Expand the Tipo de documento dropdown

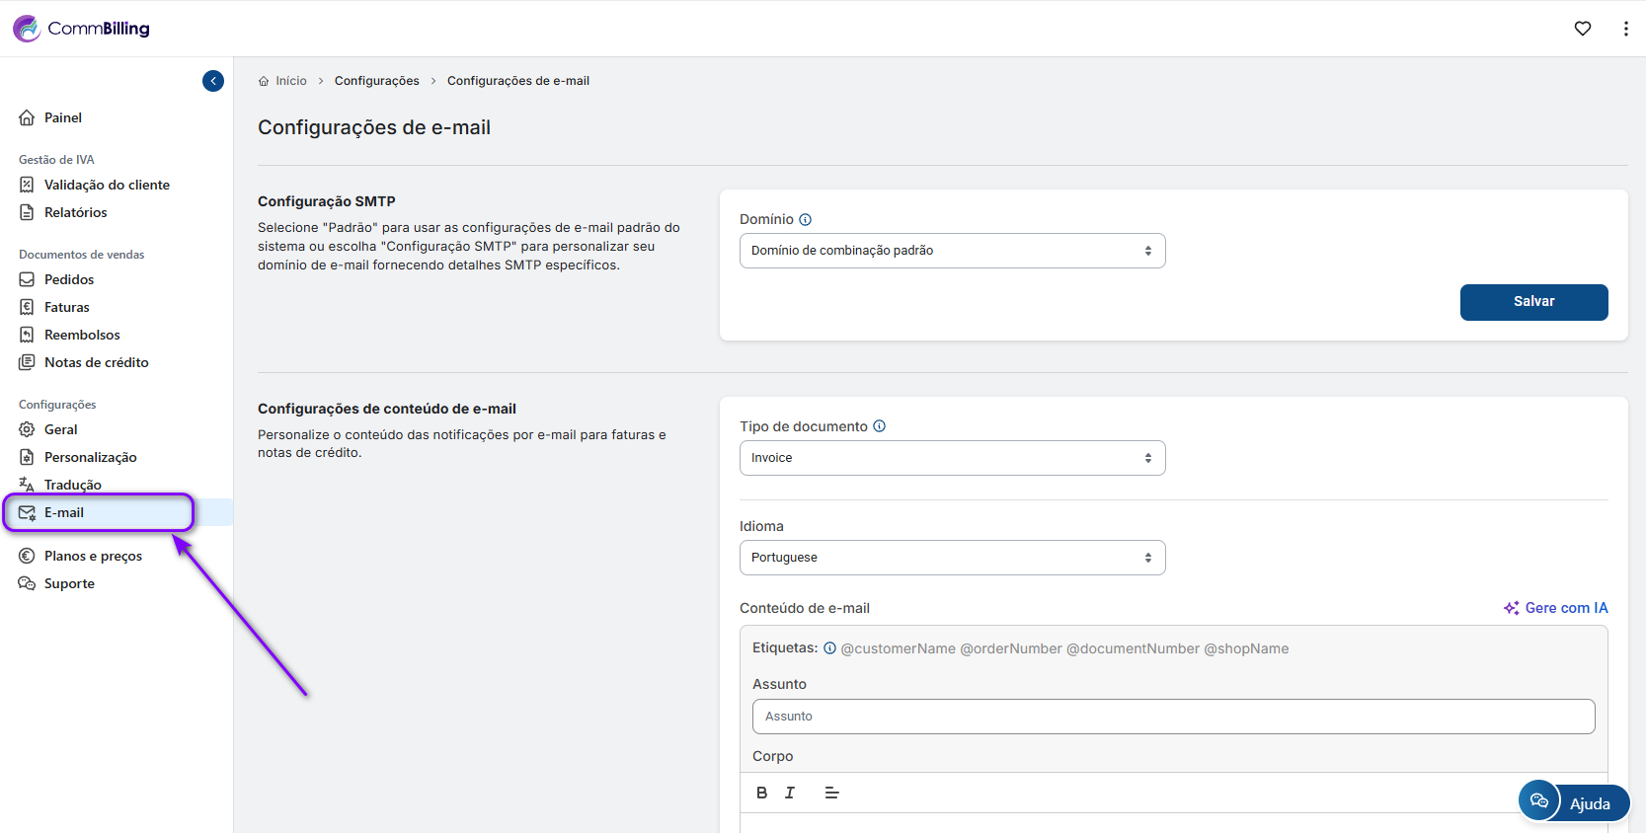point(952,458)
